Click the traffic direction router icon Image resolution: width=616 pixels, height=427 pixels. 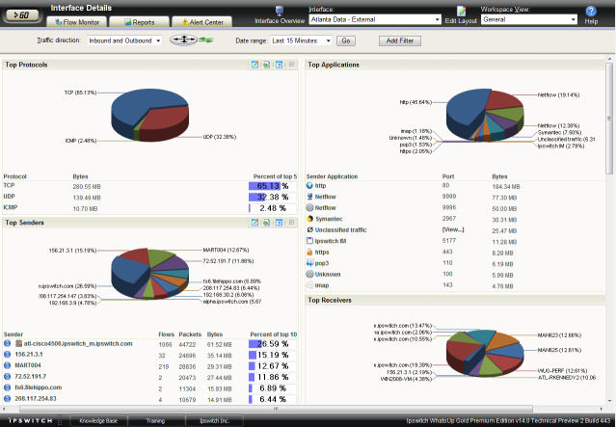183,40
